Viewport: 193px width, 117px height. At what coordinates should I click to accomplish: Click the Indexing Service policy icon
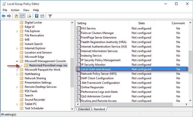pos(79,55)
